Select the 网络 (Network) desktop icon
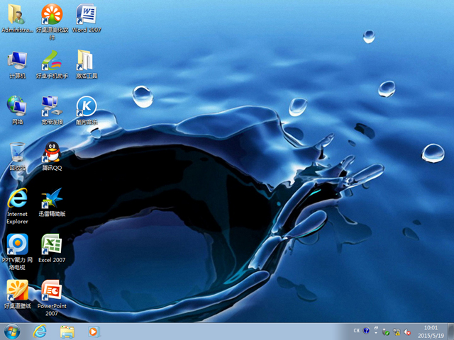 coord(17,110)
